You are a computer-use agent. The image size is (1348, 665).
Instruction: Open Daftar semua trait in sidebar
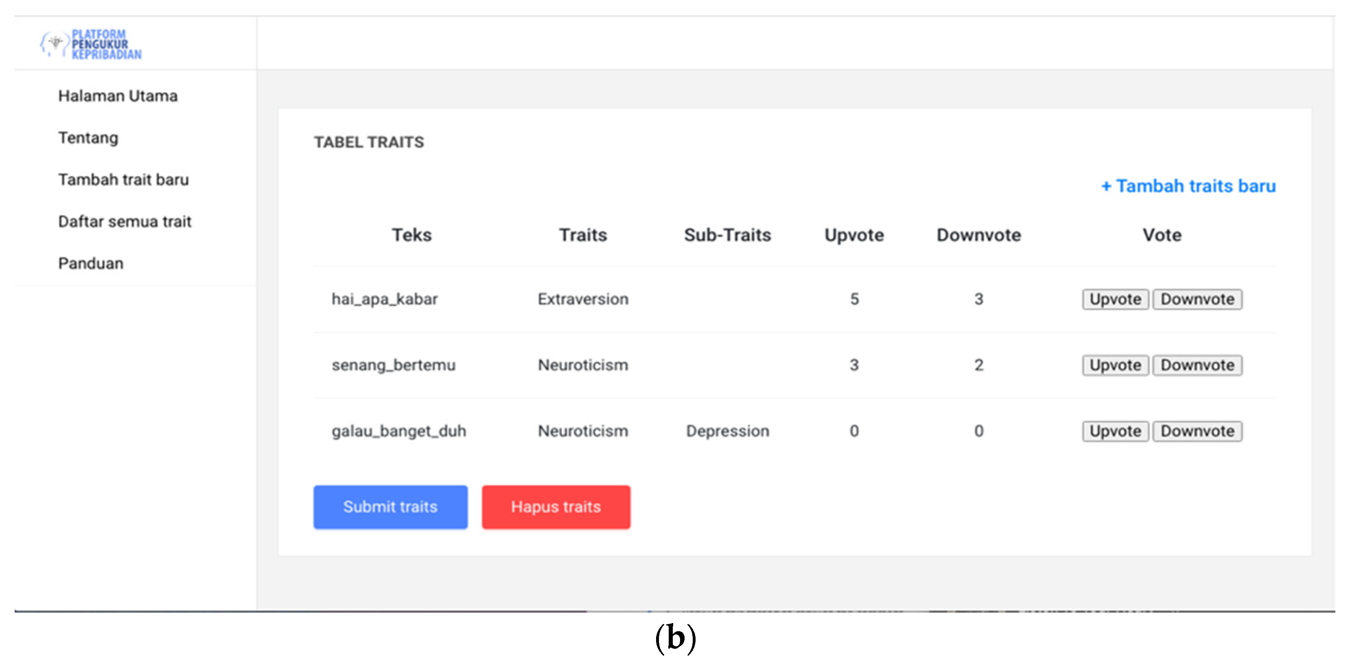click(125, 222)
